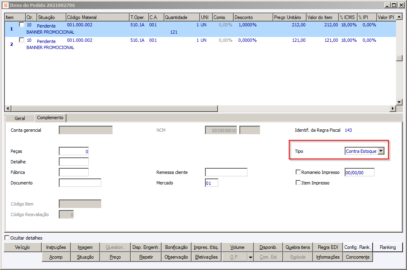Open the Ranking button
This screenshot has height=270, width=407.
click(x=388, y=247)
